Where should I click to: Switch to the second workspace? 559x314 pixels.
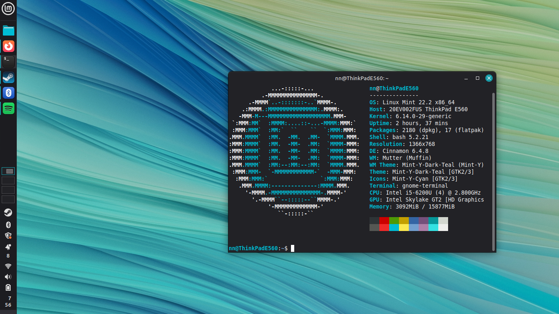(x=8, y=181)
